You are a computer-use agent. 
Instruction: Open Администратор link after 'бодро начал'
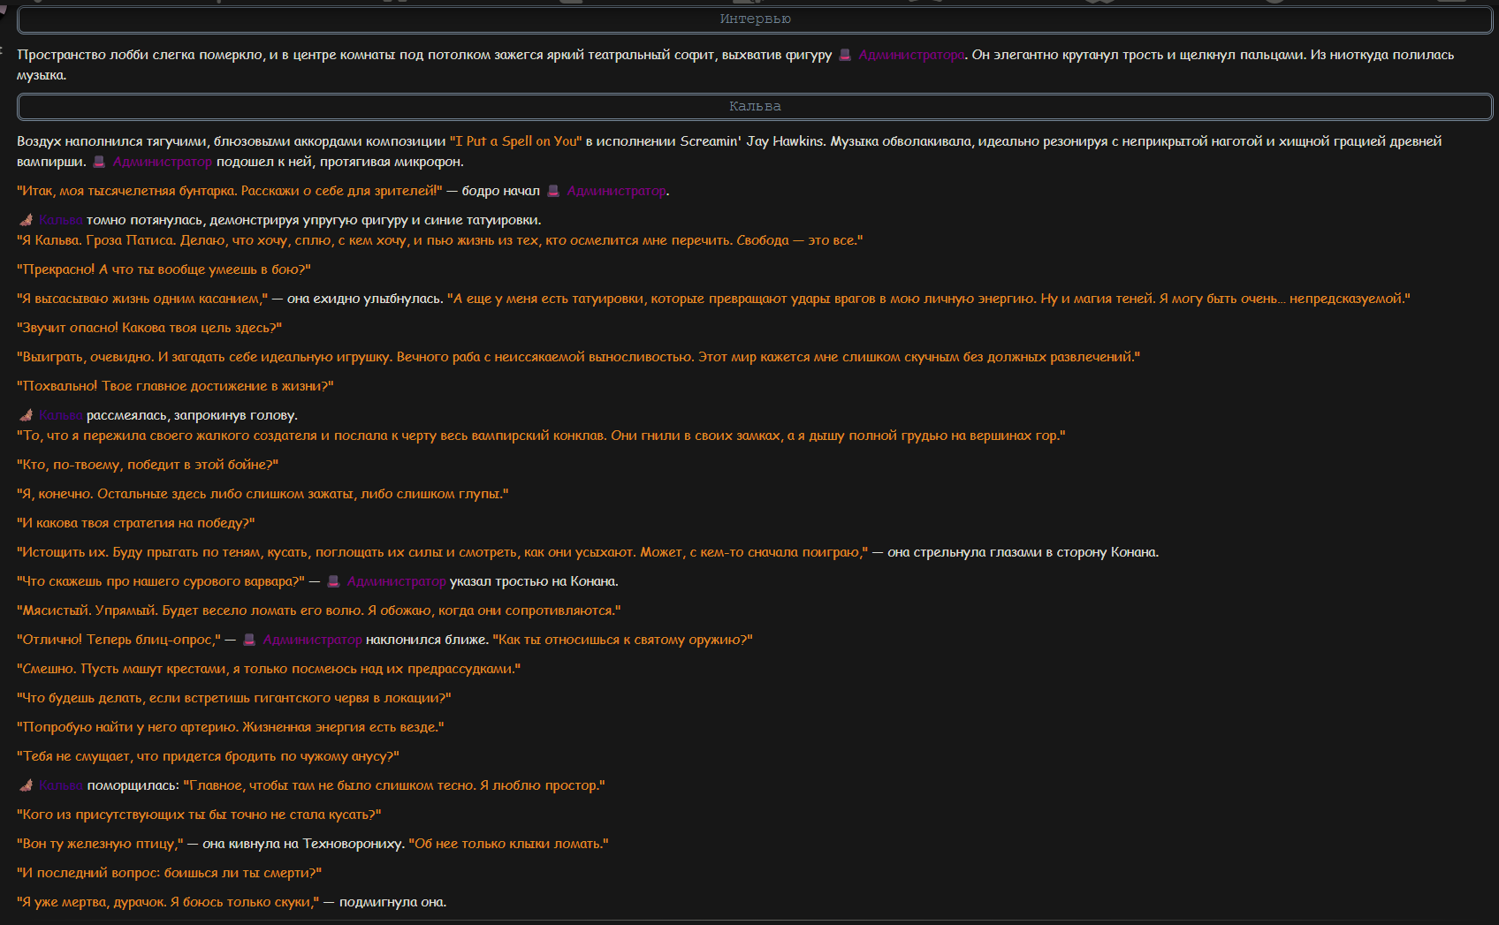[x=616, y=191]
